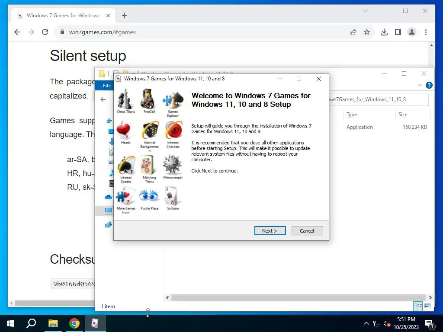443x332 pixels.
Task: Open a new Chrome tab
Action: [125, 16]
